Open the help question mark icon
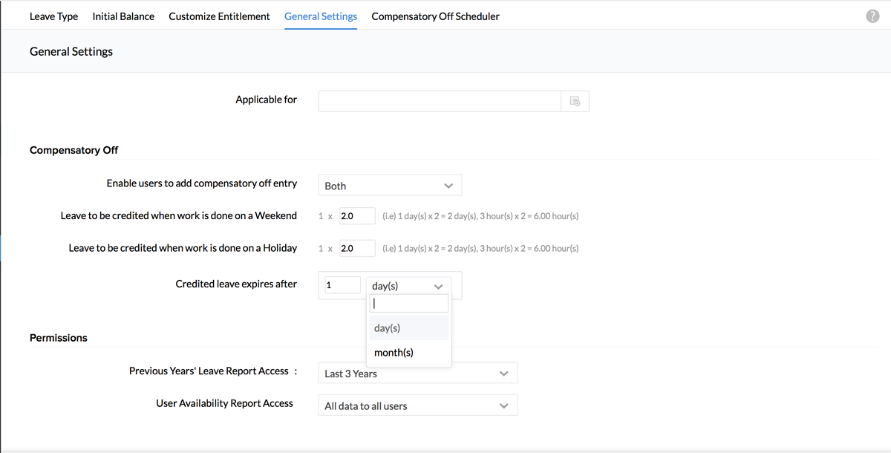The height and width of the screenshot is (453, 891). (x=872, y=16)
